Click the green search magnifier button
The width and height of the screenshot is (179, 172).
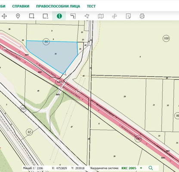[x=151, y=168]
